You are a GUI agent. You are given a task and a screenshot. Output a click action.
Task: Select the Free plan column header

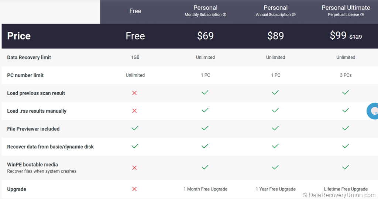coord(135,11)
